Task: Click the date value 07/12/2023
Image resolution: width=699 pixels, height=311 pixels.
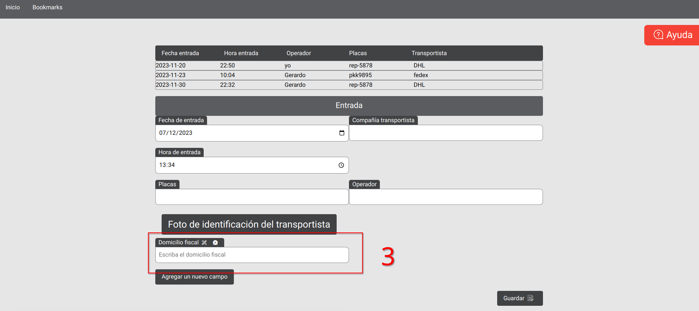Action: (176, 133)
